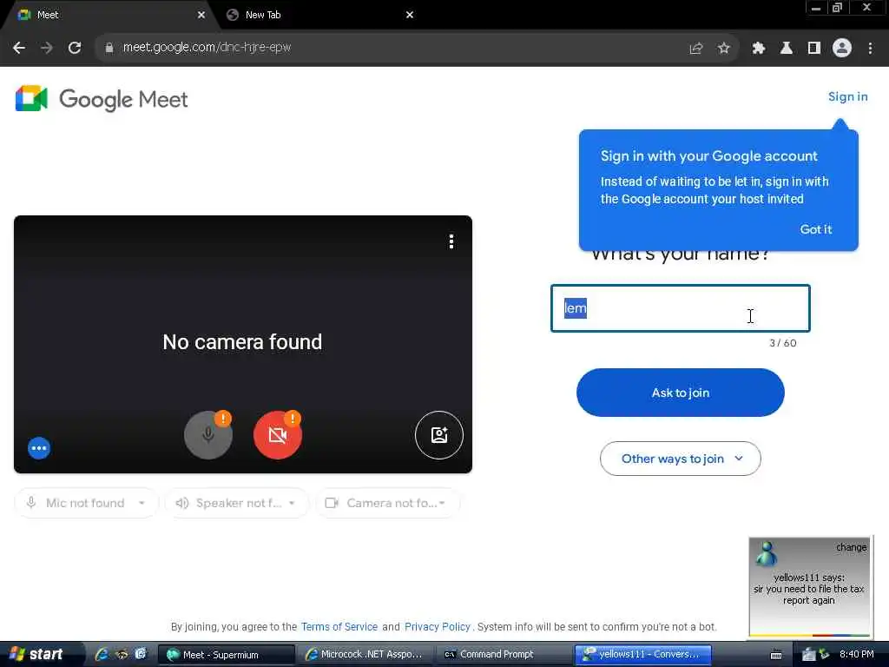Open the Camera not found dropdown
Screen dimensions: 889x667
tap(388, 503)
